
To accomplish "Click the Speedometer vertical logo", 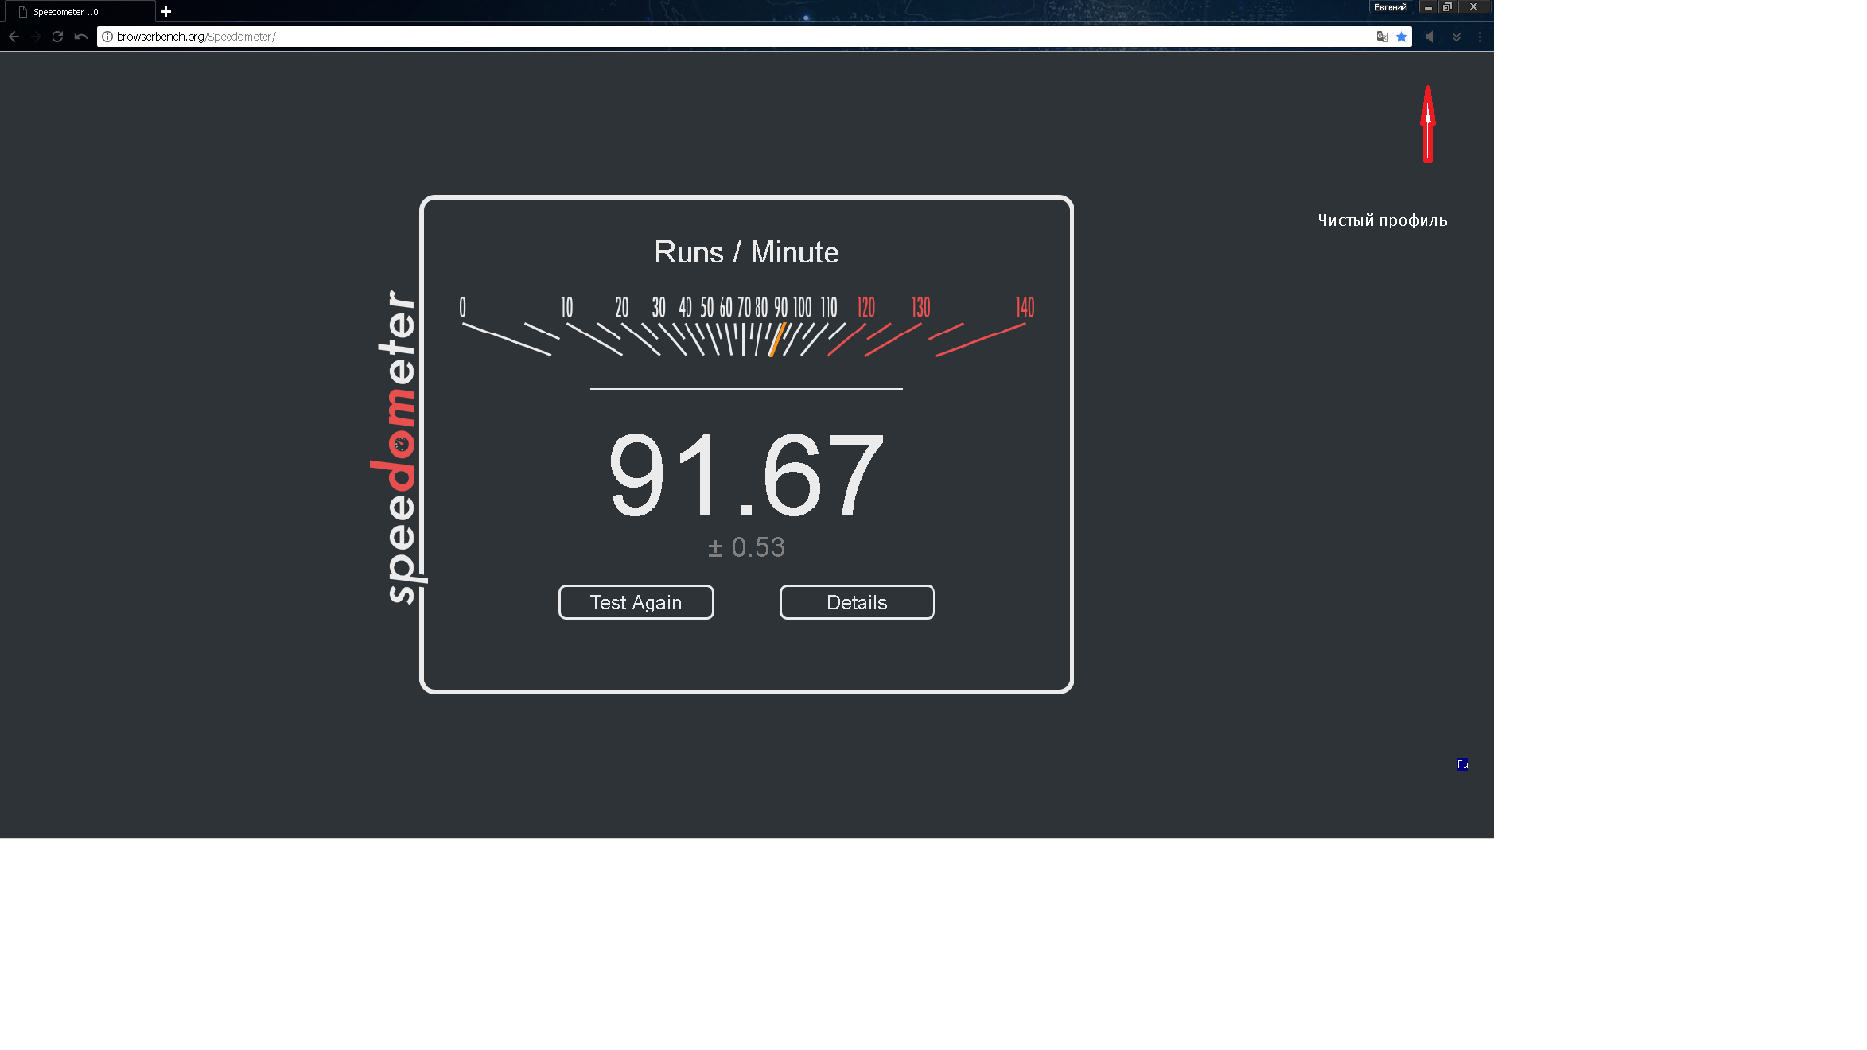I will pos(401,447).
